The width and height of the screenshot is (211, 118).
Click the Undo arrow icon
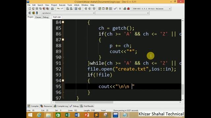pyautogui.click(x=58, y=9)
